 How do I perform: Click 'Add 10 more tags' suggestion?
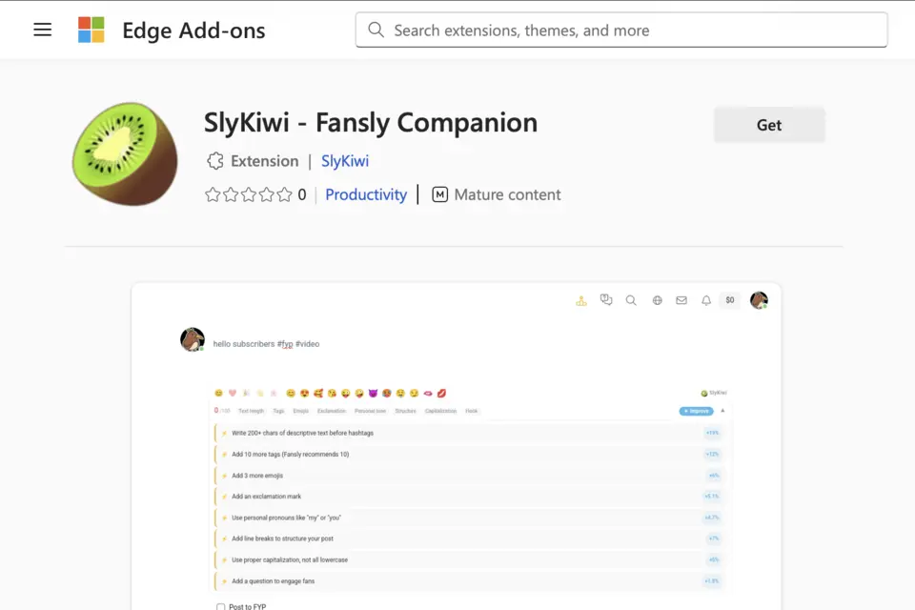(x=470, y=454)
